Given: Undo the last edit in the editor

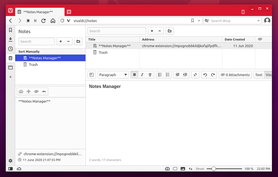Looking at the screenshot, I should pyautogui.click(x=205, y=75).
